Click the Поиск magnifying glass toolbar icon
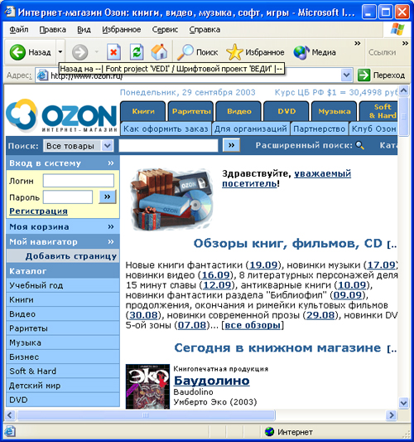 coord(185,52)
